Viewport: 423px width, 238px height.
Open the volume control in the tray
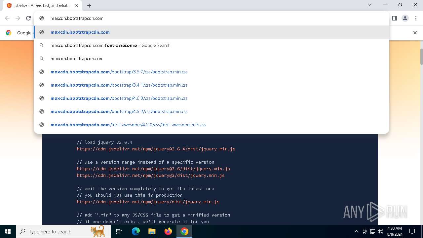380,231
